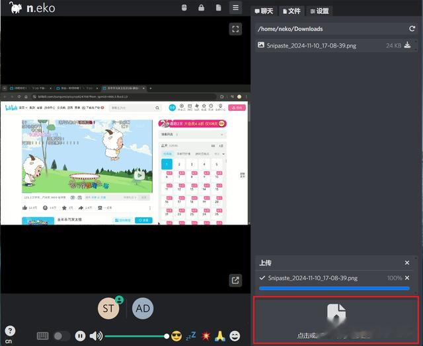This screenshot has height=346, width=423.
Task: Select episode 5 in the episode grid
Action: 217,164
